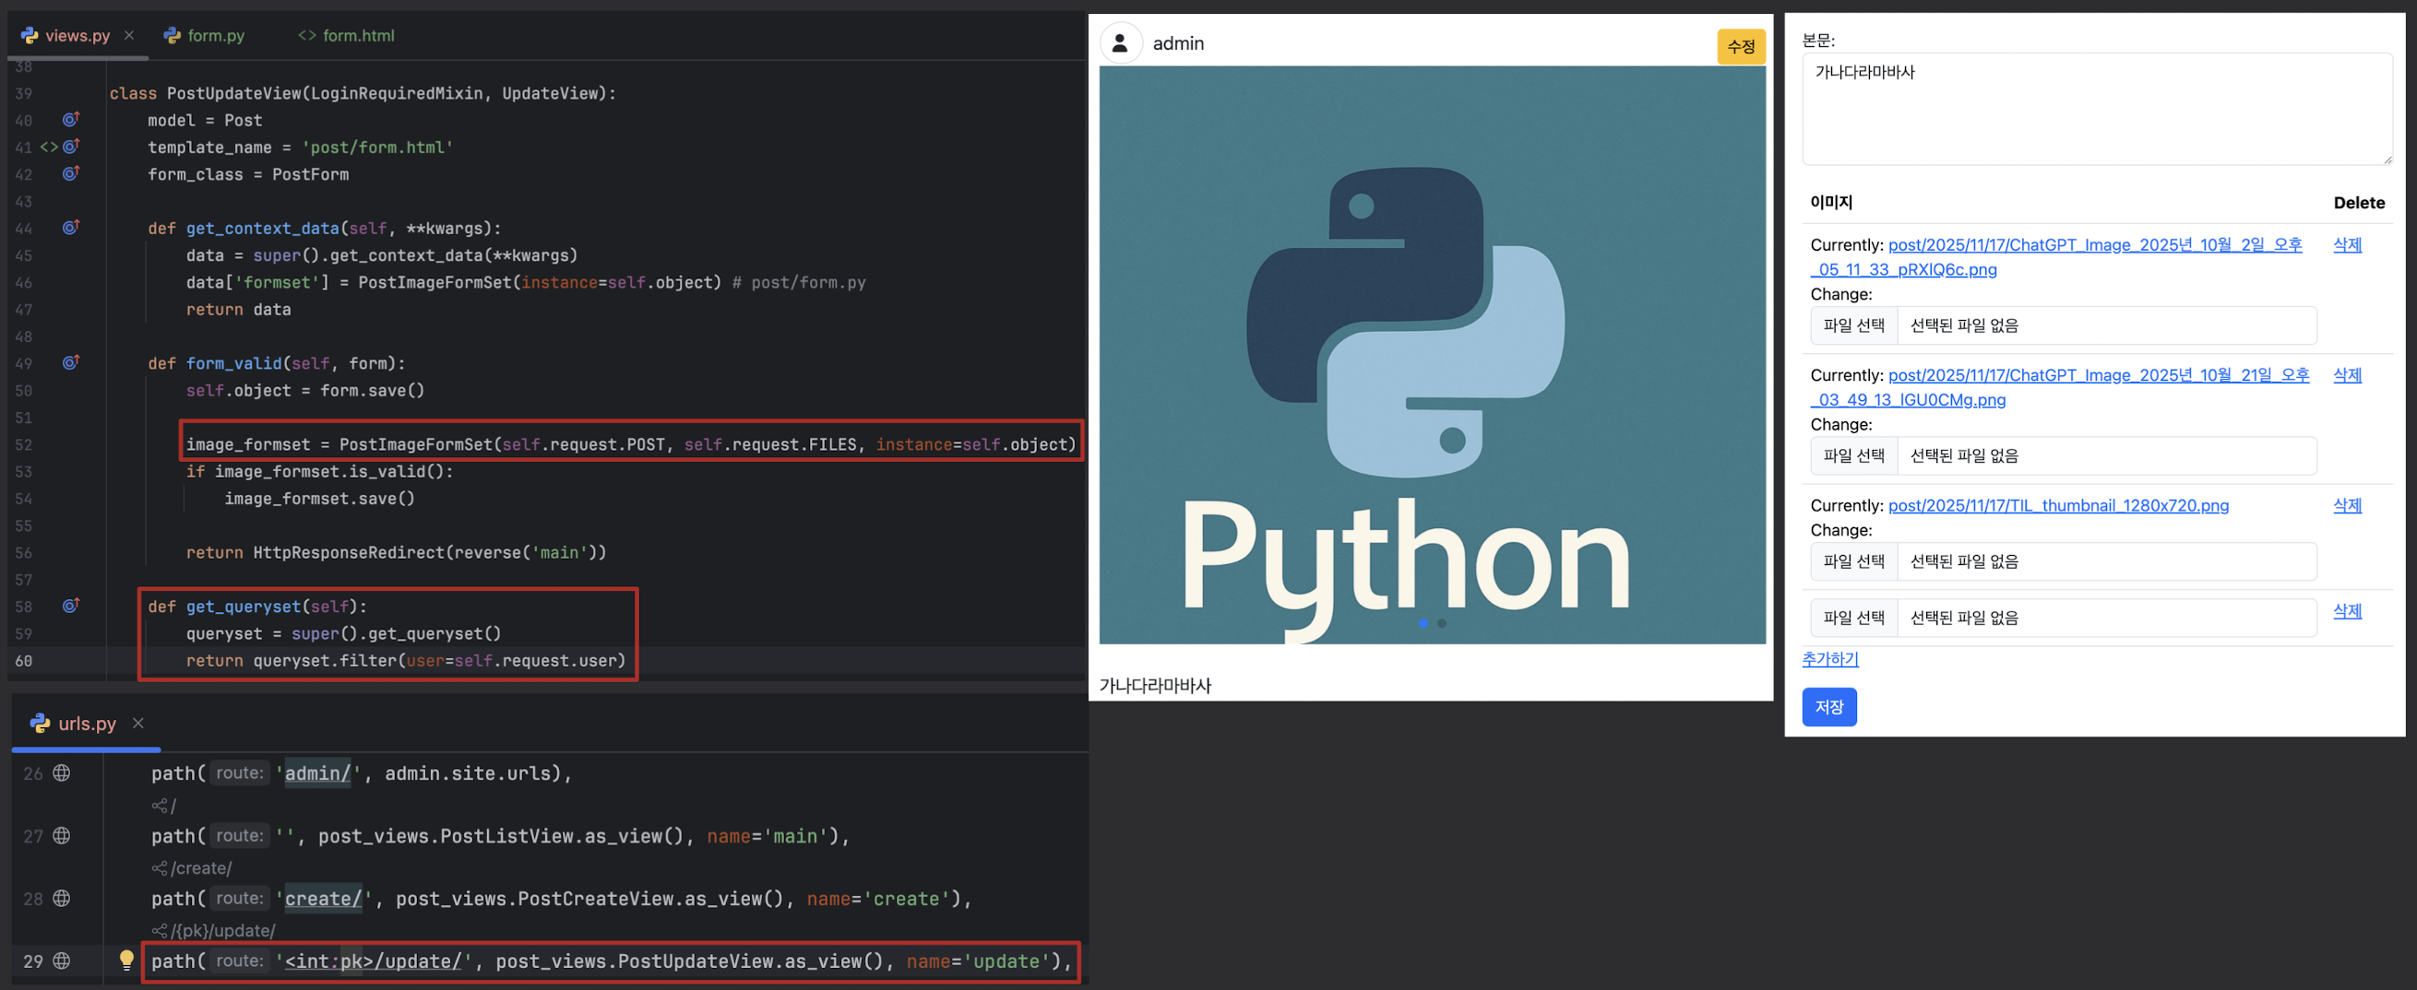Screen dimensions: 2417x990
Task: Click the override gutter icon beside model = Post
Action: pos(70,120)
